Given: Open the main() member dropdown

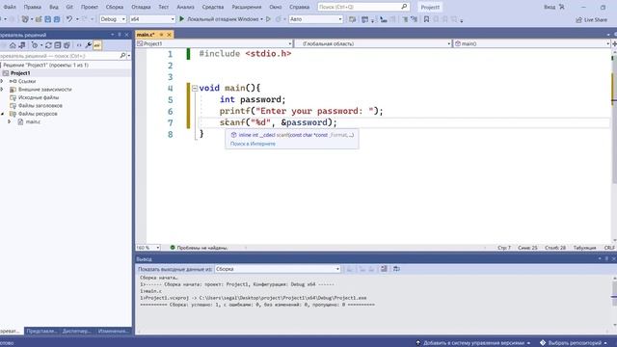Looking at the screenshot, I should (x=531, y=43).
